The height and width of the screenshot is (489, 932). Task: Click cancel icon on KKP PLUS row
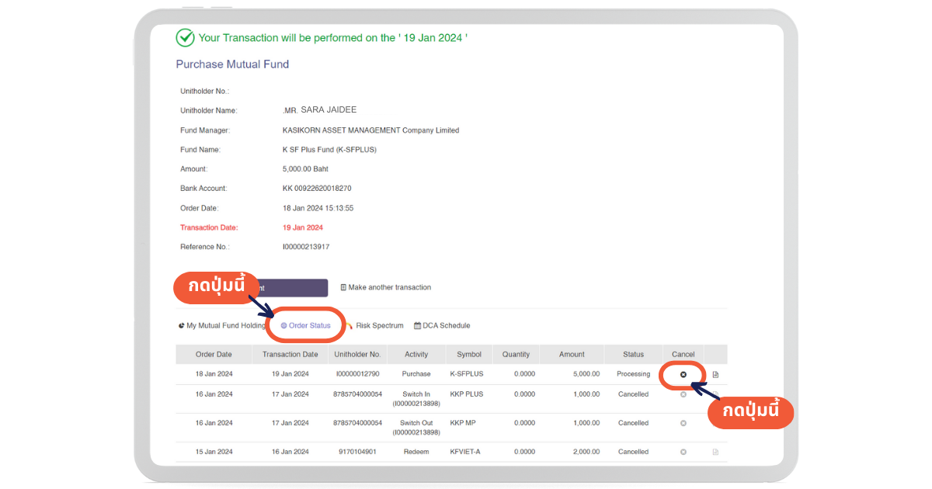(683, 394)
